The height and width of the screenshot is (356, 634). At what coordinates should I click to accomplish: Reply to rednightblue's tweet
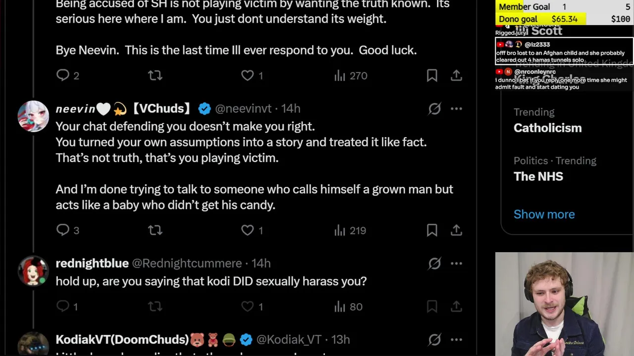tap(63, 307)
